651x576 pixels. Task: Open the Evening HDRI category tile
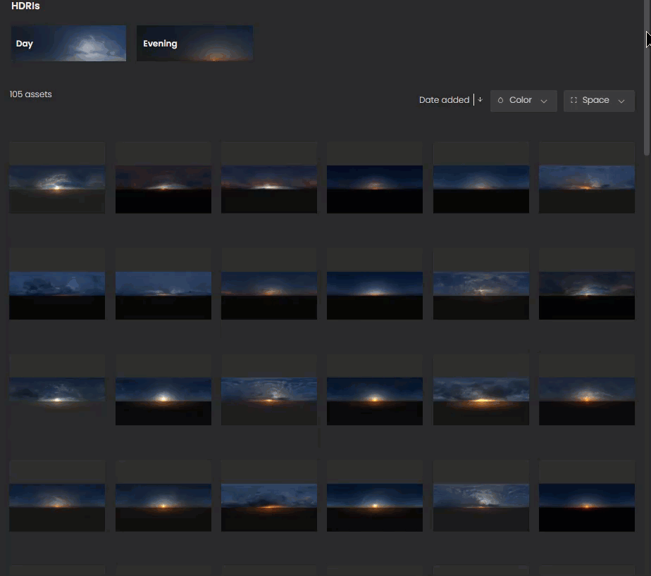pos(194,44)
